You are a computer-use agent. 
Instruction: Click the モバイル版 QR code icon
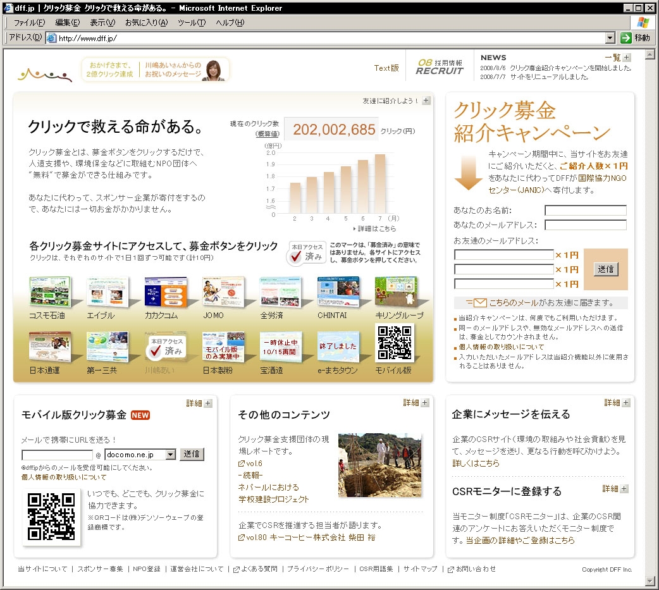point(394,343)
